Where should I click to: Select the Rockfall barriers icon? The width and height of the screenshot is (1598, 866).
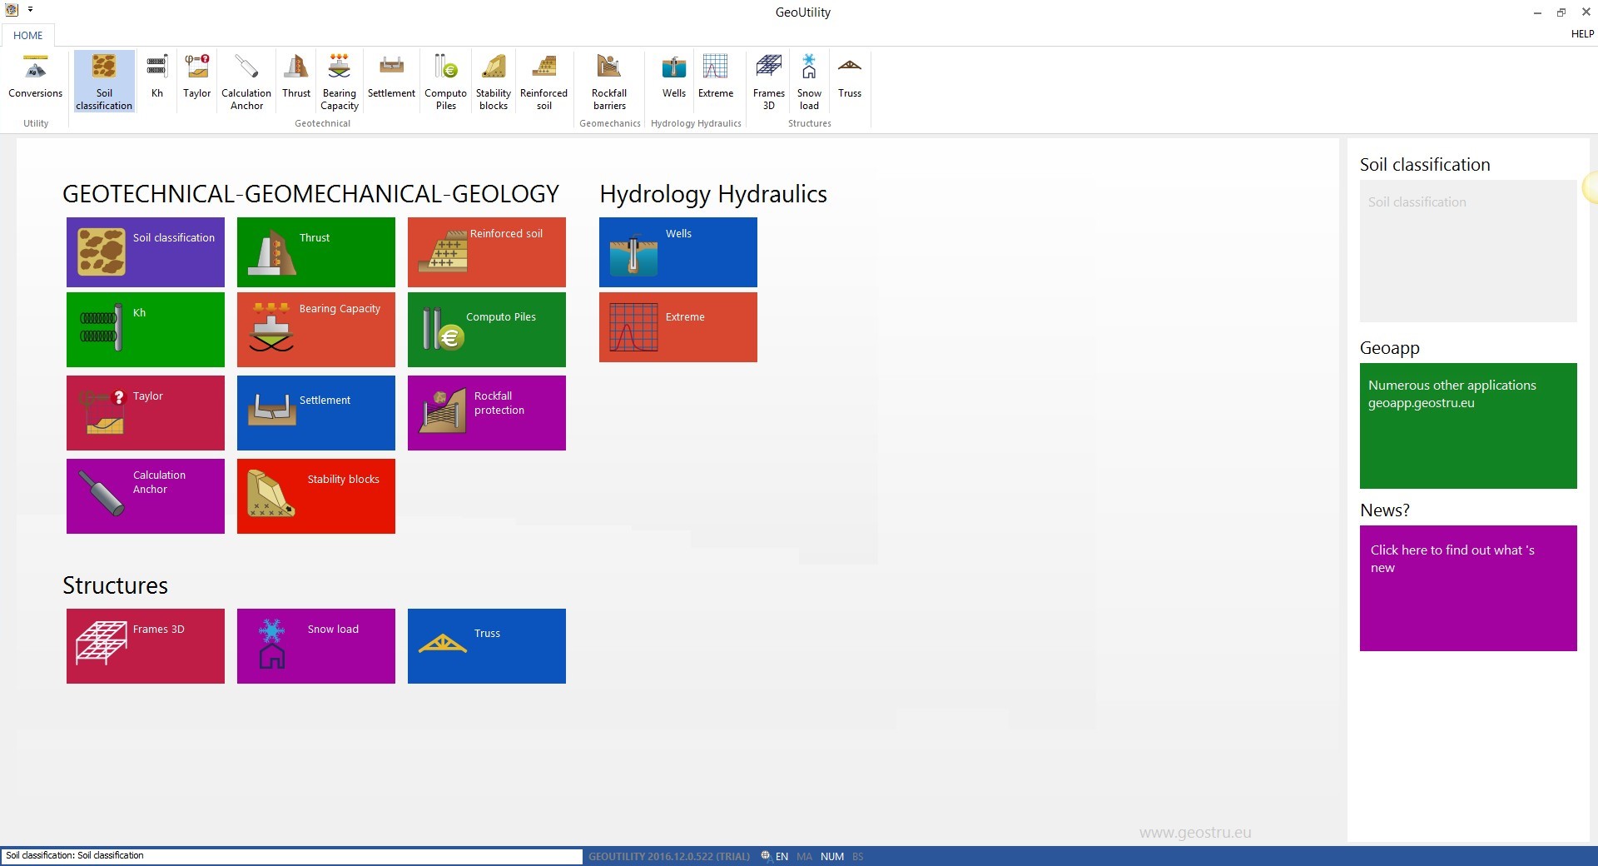pos(609,79)
